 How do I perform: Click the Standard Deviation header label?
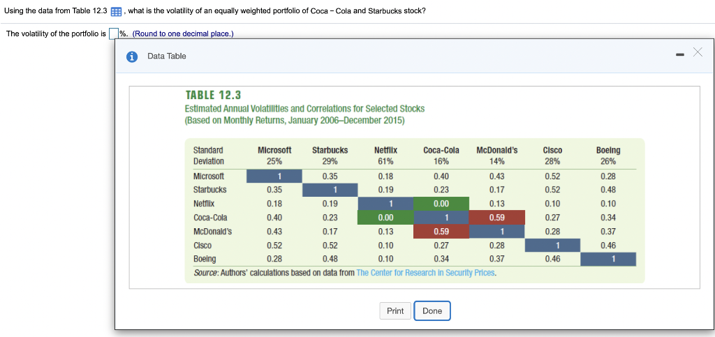[208, 156]
